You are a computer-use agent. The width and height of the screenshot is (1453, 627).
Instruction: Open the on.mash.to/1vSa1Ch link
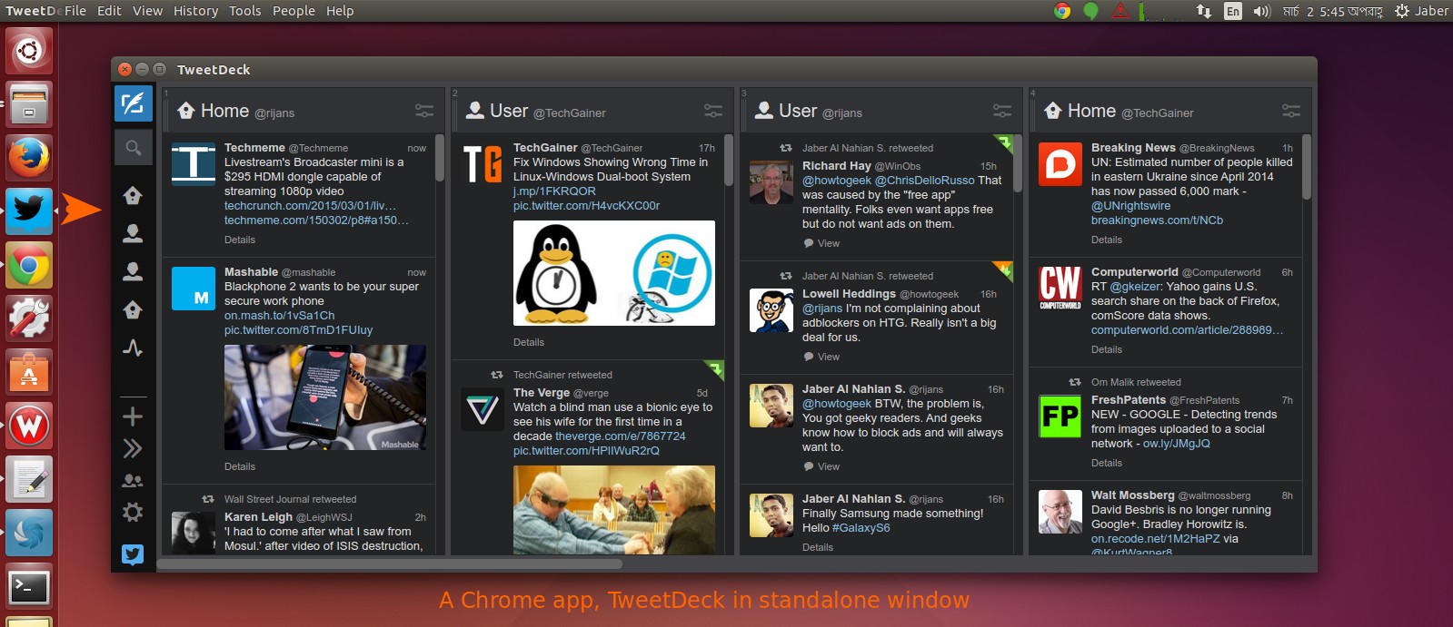coord(280,316)
